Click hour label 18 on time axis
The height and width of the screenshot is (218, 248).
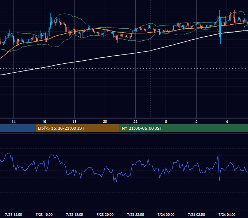(74, 122)
